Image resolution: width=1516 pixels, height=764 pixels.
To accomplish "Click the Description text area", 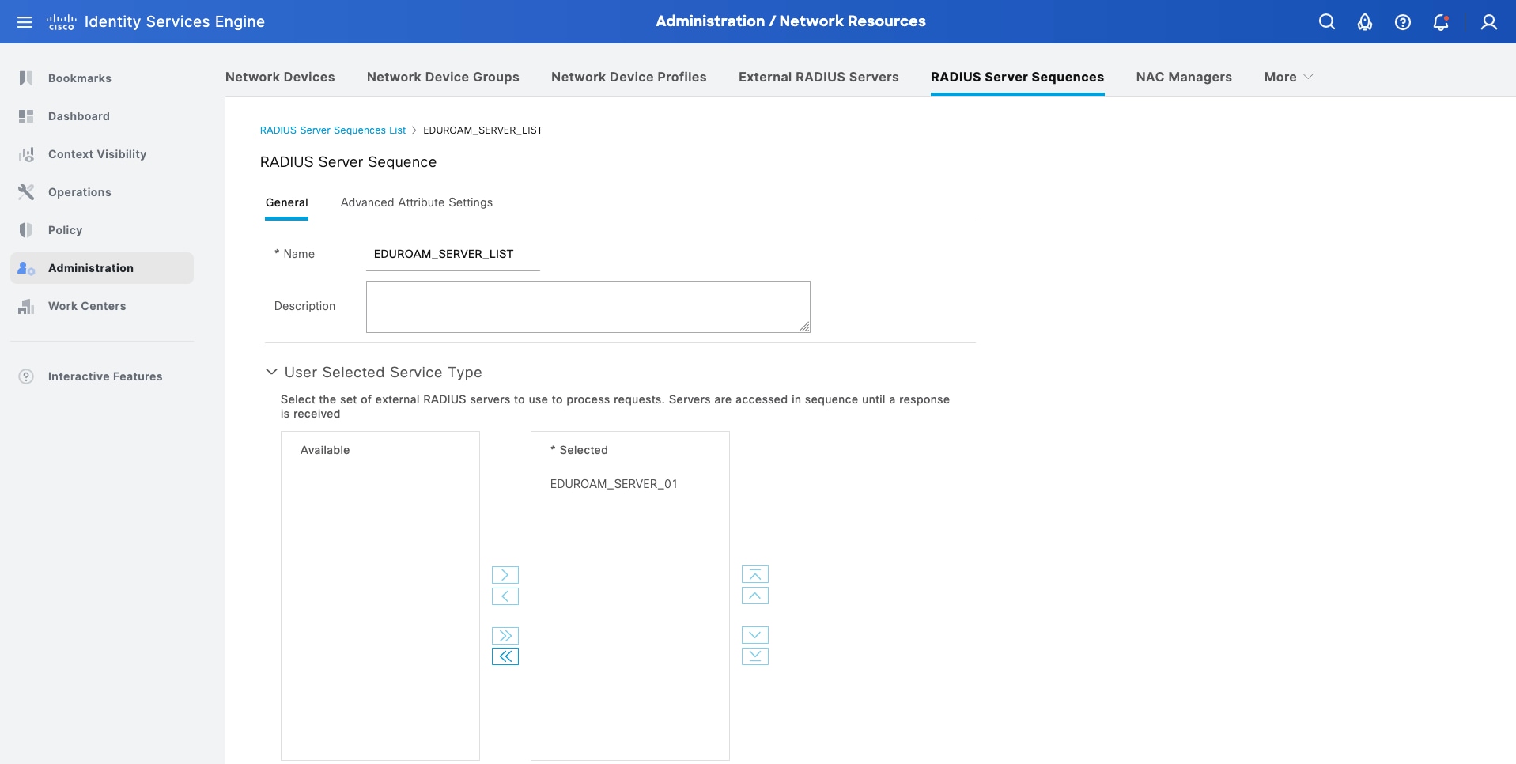I will pyautogui.click(x=588, y=307).
